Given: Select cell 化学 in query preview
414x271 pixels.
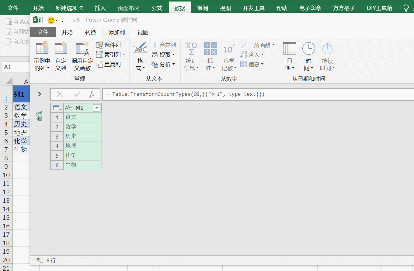Looking at the screenshot, I should (83, 156).
